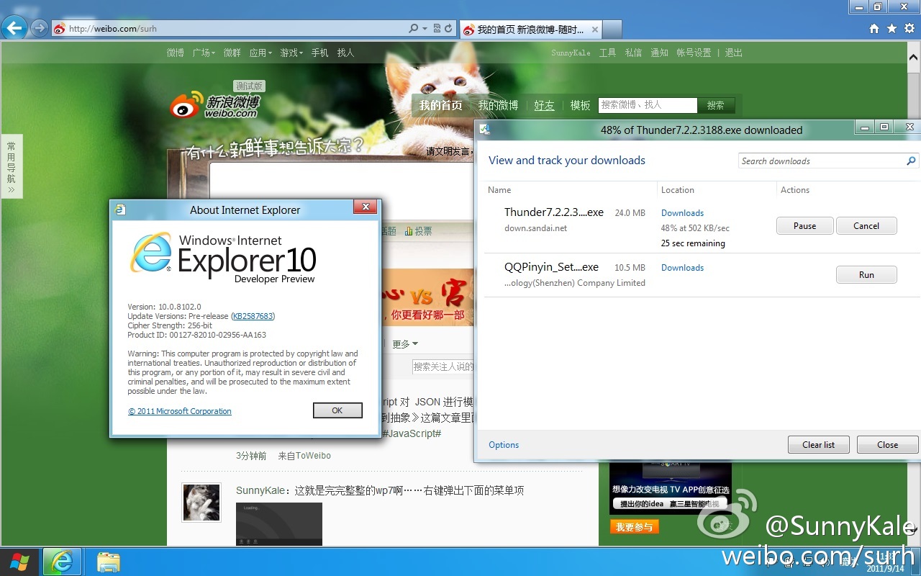Expand the 更多 dropdown in the feed filter
This screenshot has width=921, height=576.
(x=404, y=344)
